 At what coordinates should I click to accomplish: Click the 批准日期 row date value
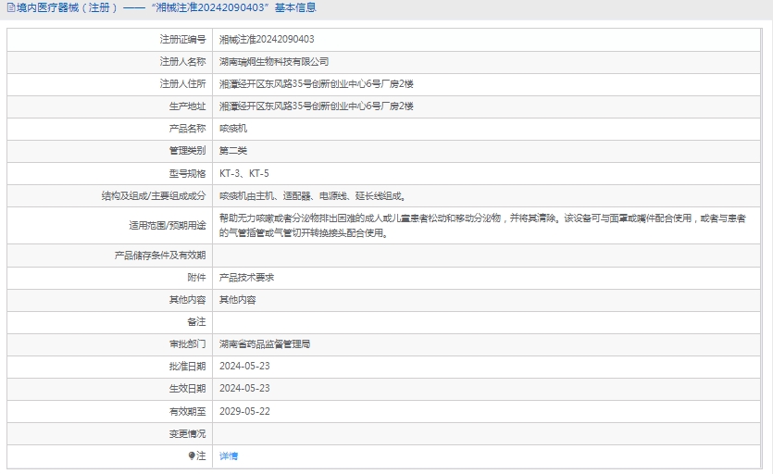click(x=244, y=367)
